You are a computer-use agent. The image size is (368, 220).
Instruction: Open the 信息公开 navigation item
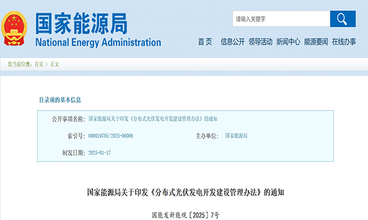[x=232, y=42]
